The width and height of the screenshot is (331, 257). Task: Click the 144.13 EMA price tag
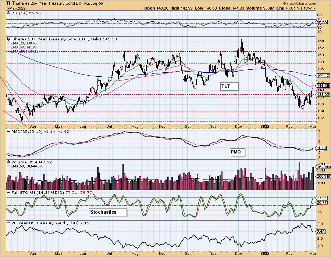(x=323, y=75)
